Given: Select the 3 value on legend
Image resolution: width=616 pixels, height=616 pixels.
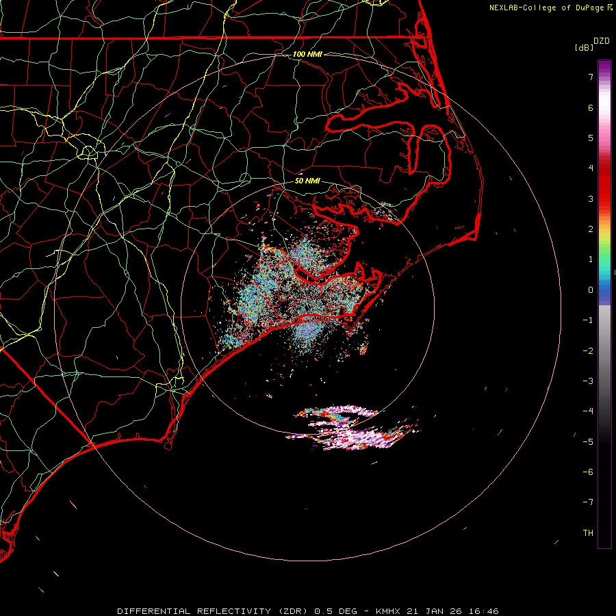Looking at the screenshot, I should coord(591,198).
